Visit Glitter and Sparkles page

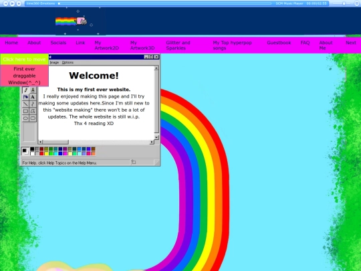tap(178, 46)
